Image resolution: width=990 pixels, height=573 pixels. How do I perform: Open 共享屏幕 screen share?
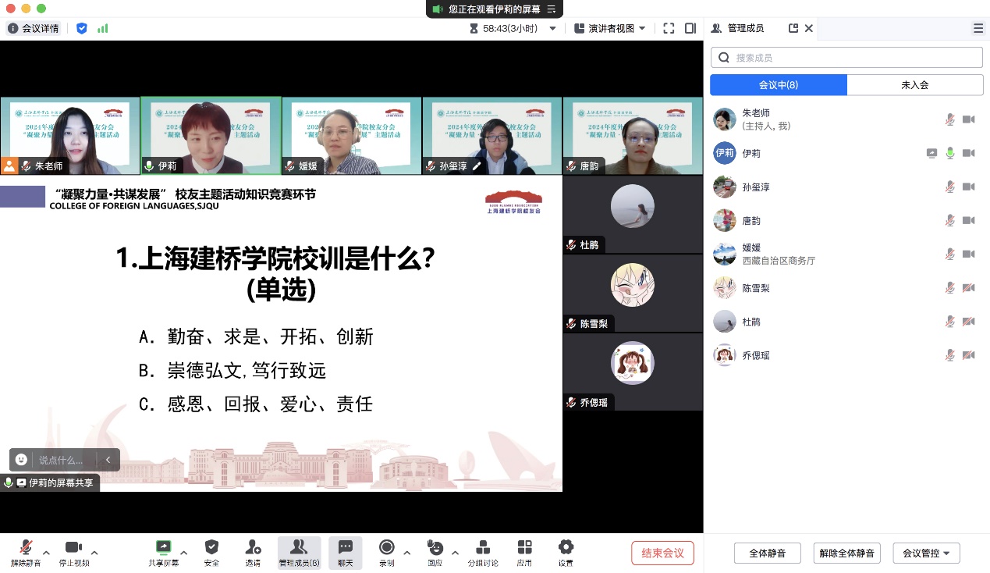pos(163,547)
